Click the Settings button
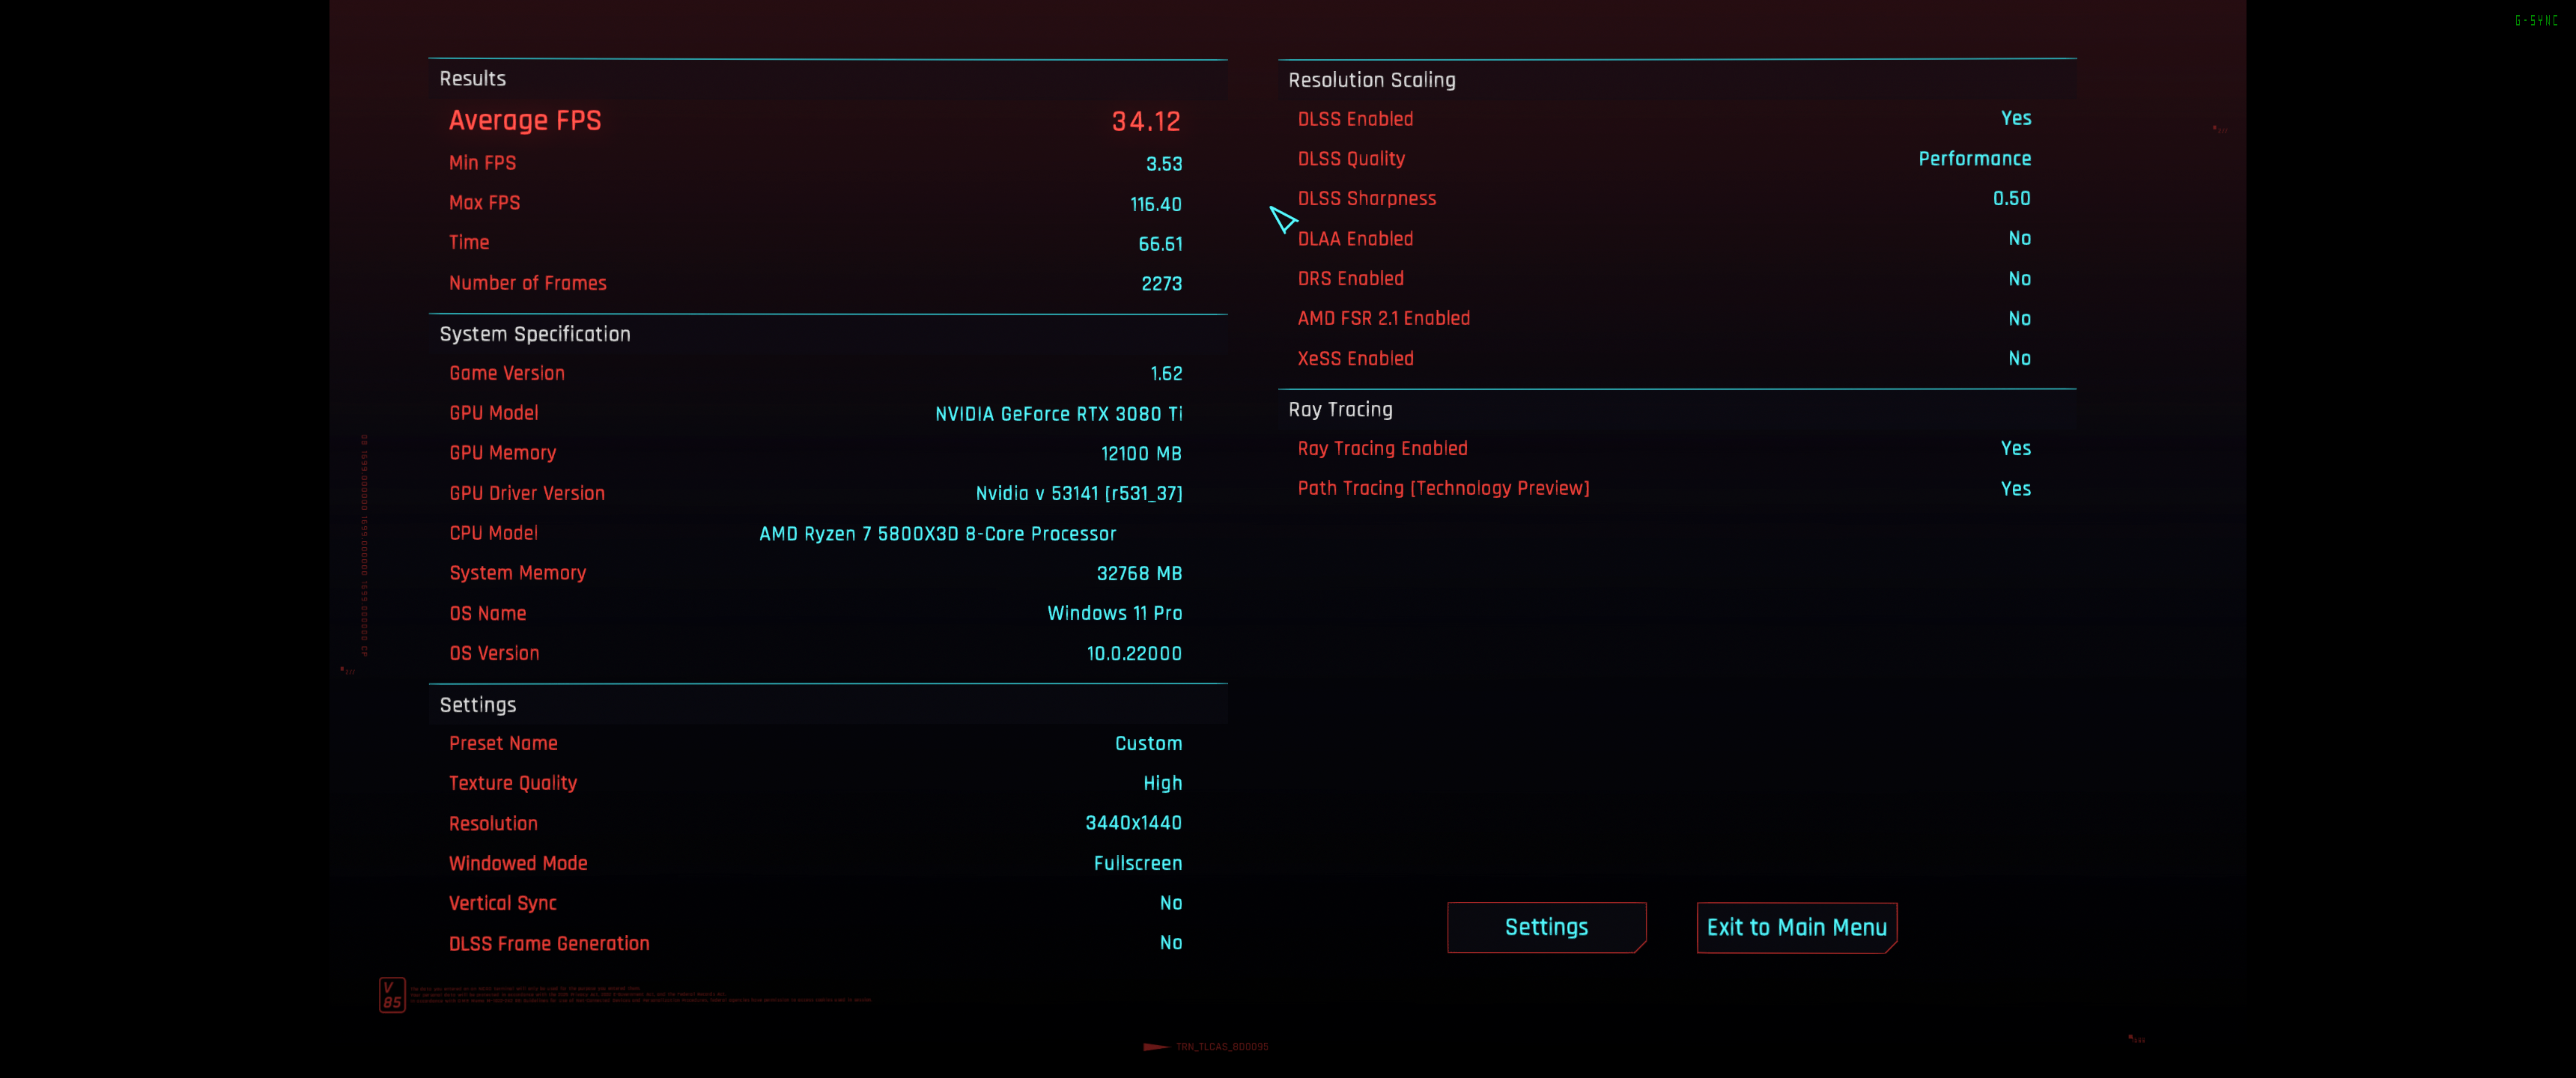 [x=1546, y=927]
